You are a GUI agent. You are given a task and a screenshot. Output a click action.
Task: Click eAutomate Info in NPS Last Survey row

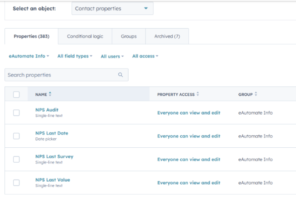pos(255,159)
